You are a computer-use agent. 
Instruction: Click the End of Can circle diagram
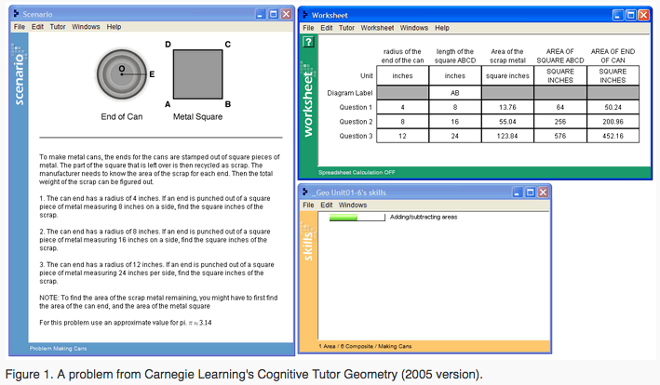pyautogui.click(x=122, y=74)
